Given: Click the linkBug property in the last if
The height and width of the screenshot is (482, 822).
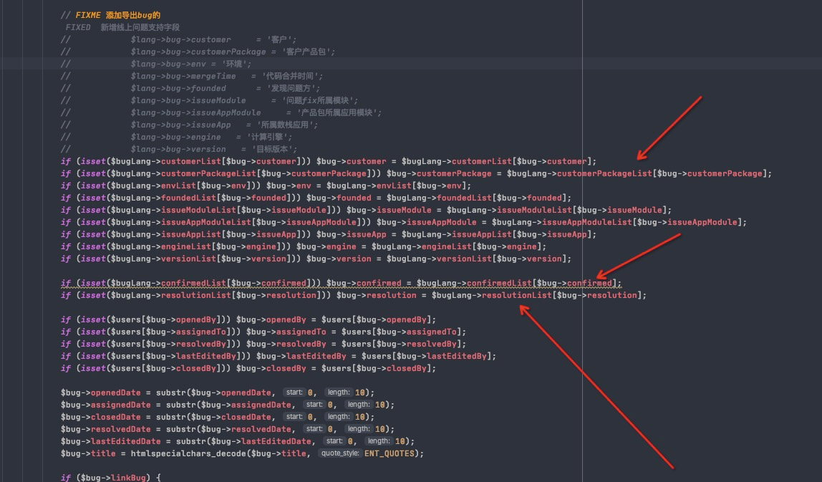Looking at the screenshot, I should (x=128, y=477).
